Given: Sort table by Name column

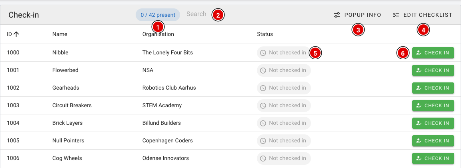Looking at the screenshot, I should [60, 34].
